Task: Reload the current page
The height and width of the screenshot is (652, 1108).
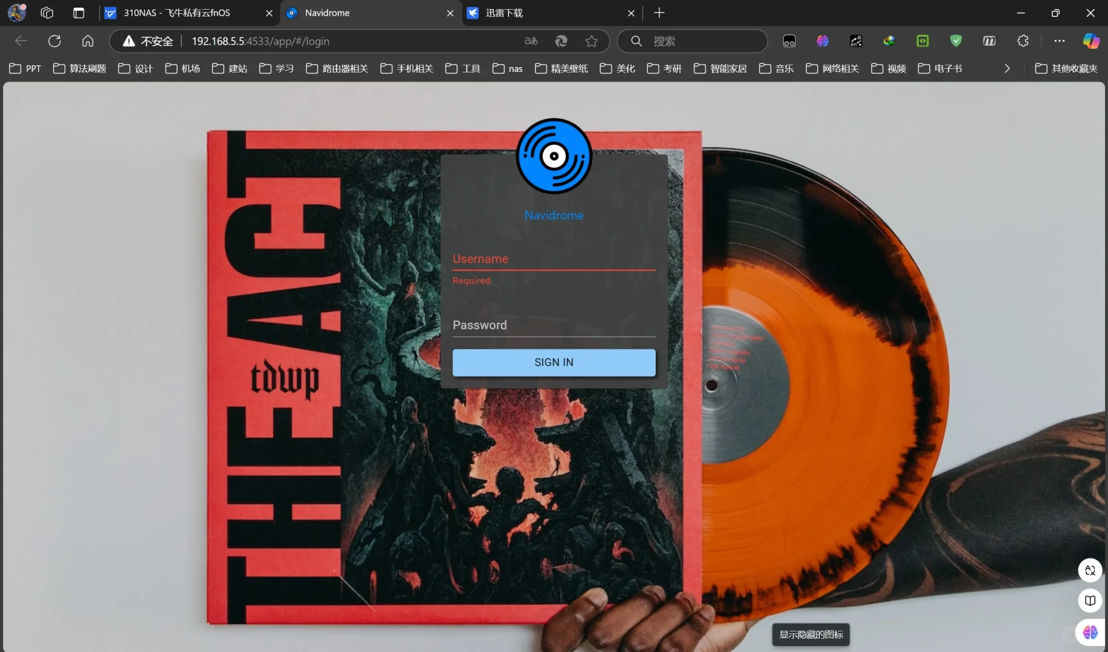Action: [54, 41]
